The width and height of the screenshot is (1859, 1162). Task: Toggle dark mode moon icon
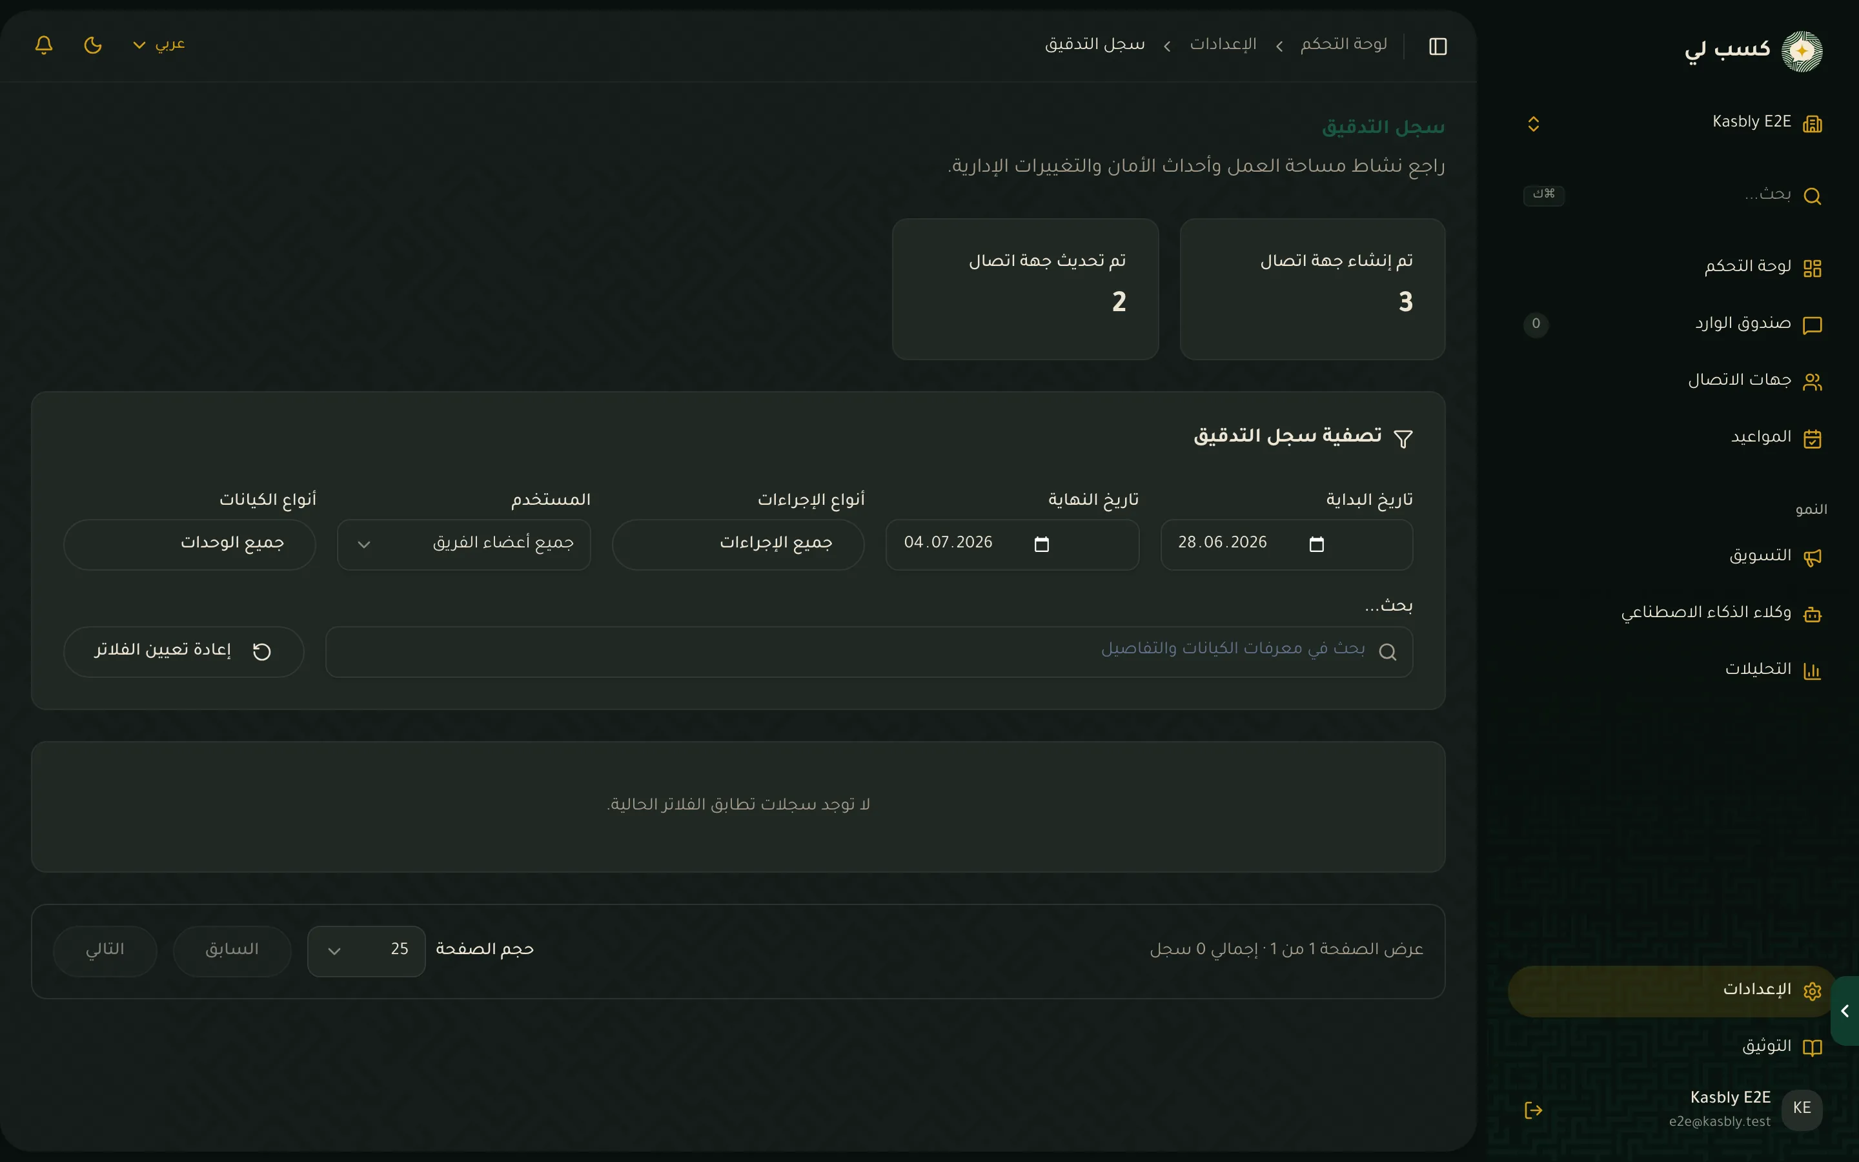click(93, 45)
